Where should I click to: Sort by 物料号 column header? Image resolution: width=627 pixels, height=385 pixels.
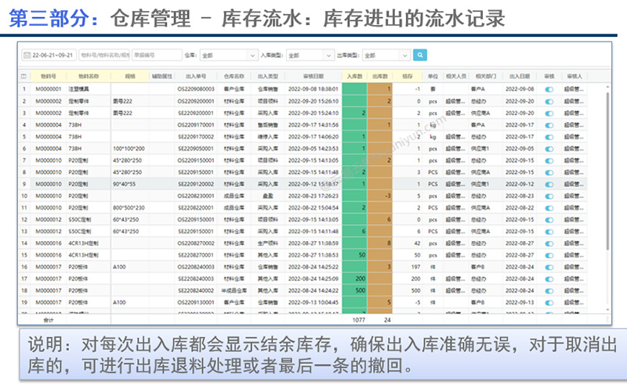[49, 76]
